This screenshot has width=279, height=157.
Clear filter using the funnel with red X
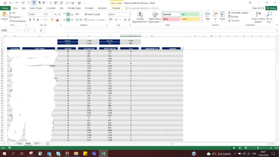point(39,3)
